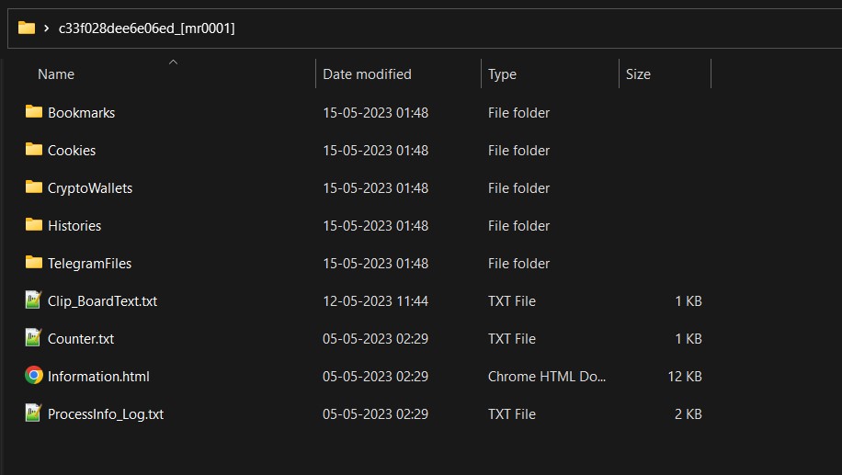Sort by Size column header
Screen dimensions: 842x475
click(x=638, y=74)
